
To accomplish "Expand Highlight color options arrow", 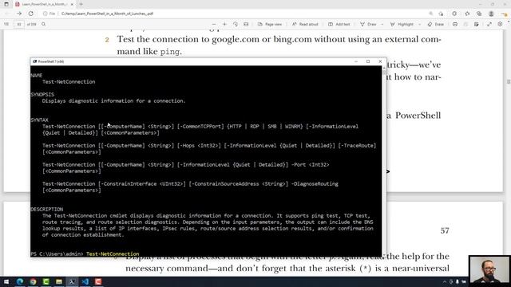I will coord(419,24).
